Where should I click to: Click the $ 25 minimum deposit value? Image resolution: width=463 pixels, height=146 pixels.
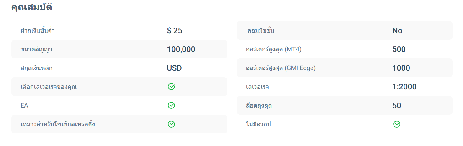point(174,31)
